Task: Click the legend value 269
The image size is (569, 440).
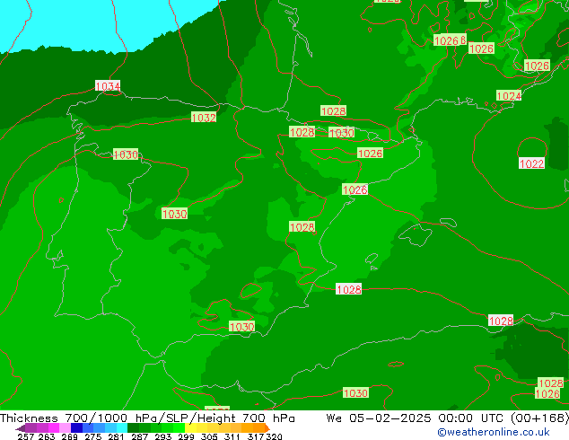Action: click(69, 436)
